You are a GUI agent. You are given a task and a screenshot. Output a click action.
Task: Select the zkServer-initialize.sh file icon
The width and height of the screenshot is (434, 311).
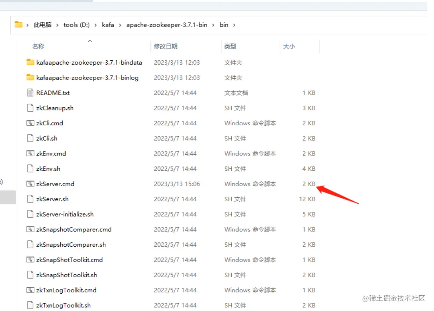click(x=30, y=214)
